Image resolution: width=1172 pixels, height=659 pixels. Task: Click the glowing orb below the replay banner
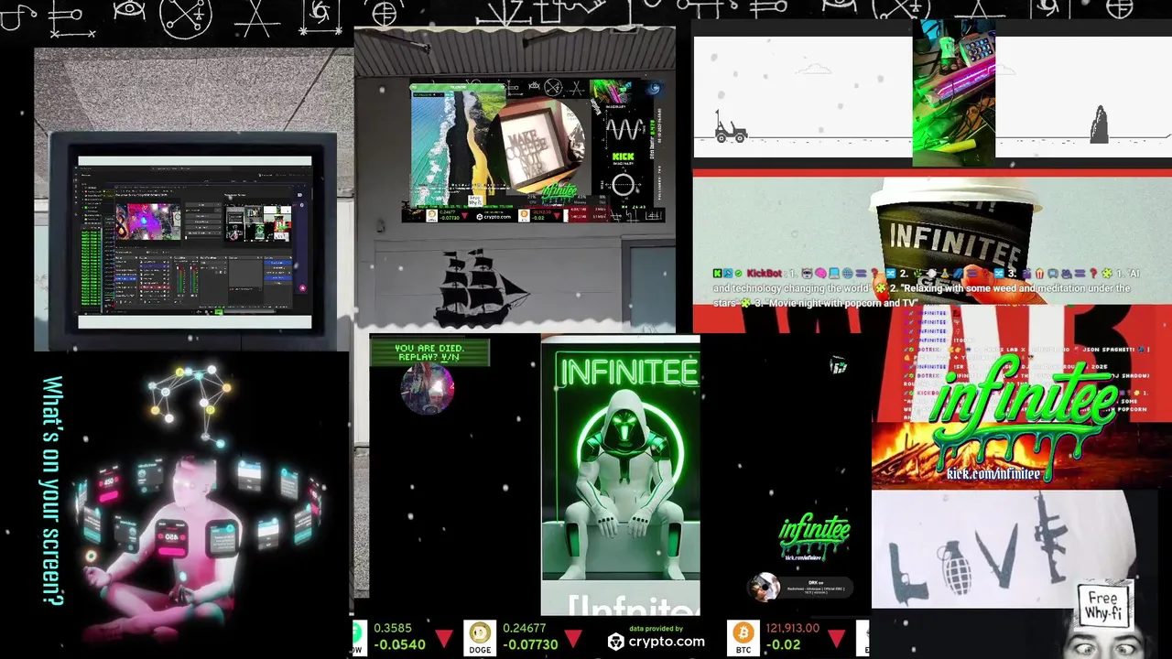coord(428,388)
